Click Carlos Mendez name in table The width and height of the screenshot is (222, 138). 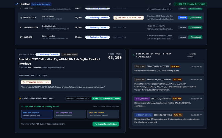[x=48, y=36]
